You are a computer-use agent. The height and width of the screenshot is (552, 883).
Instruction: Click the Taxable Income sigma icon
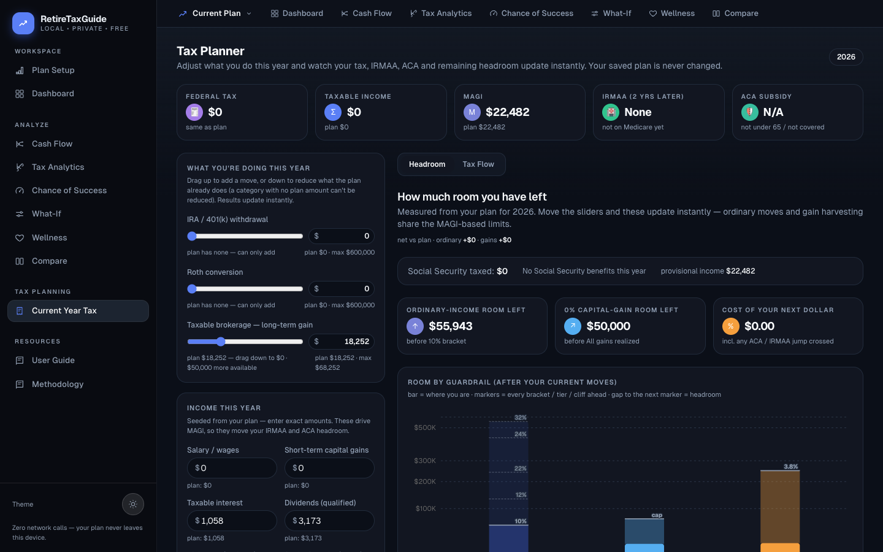tap(333, 112)
